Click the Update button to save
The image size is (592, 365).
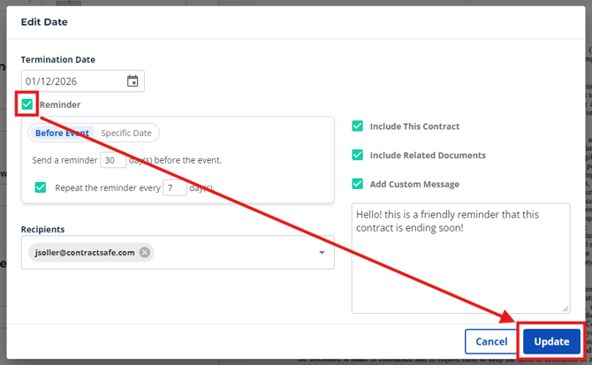tap(551, 341)
